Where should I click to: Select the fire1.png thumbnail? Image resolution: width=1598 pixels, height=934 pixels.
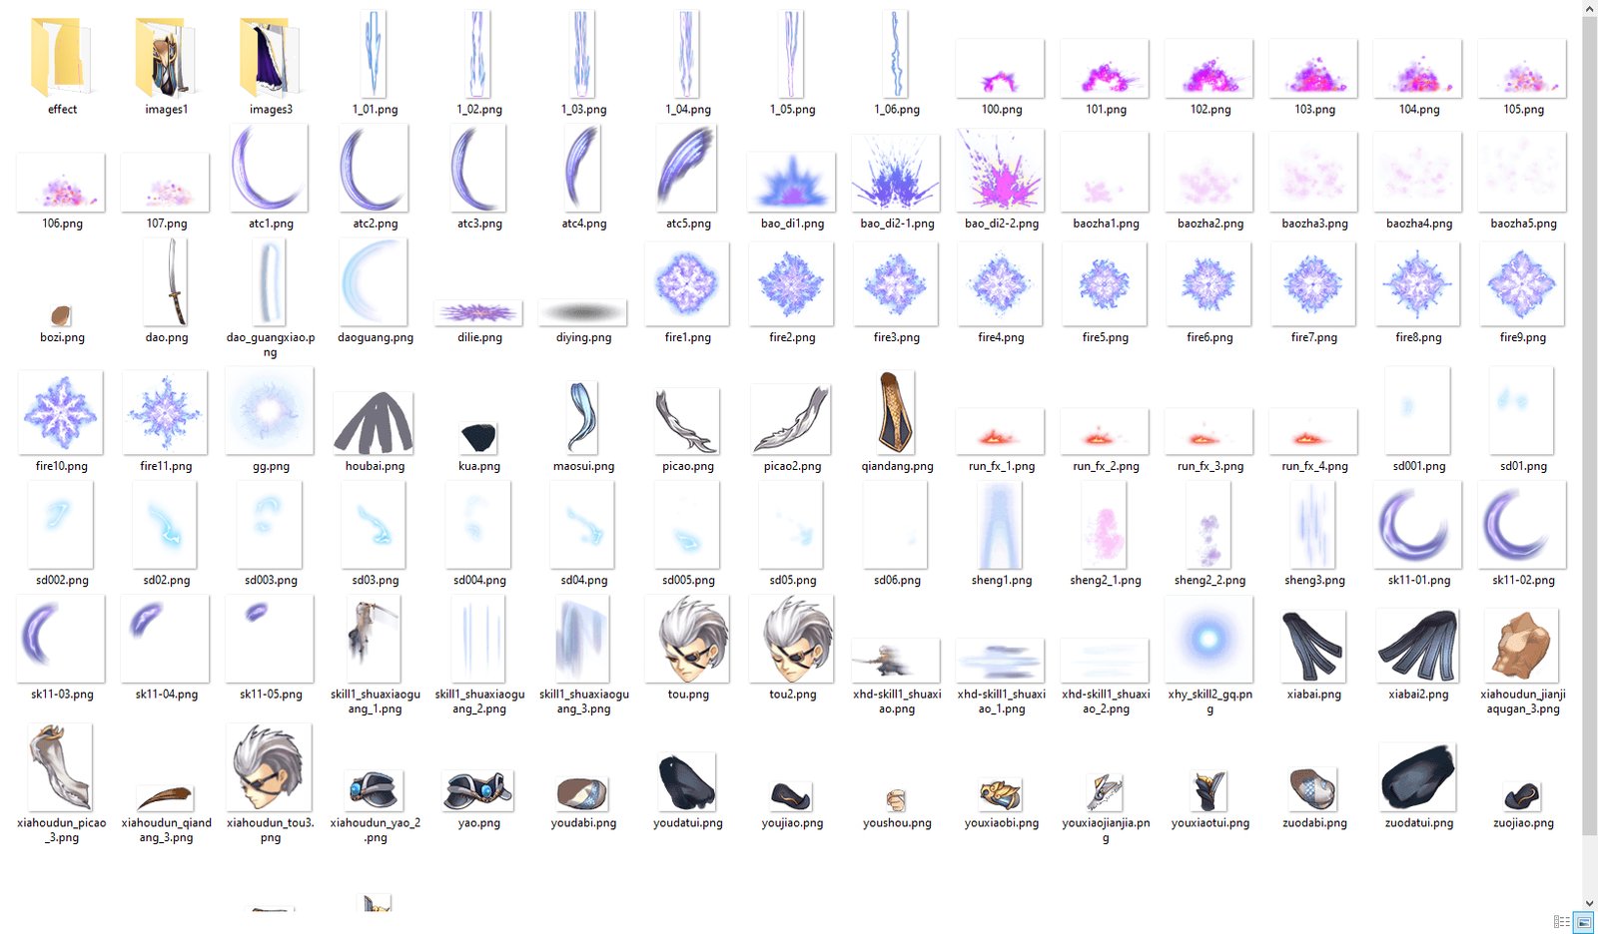[688, 284]
